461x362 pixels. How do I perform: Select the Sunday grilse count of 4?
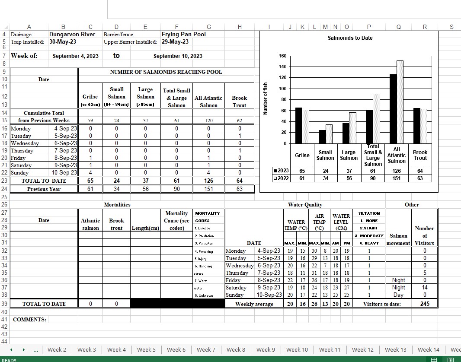pyautogui.click(x=90, y=173)
